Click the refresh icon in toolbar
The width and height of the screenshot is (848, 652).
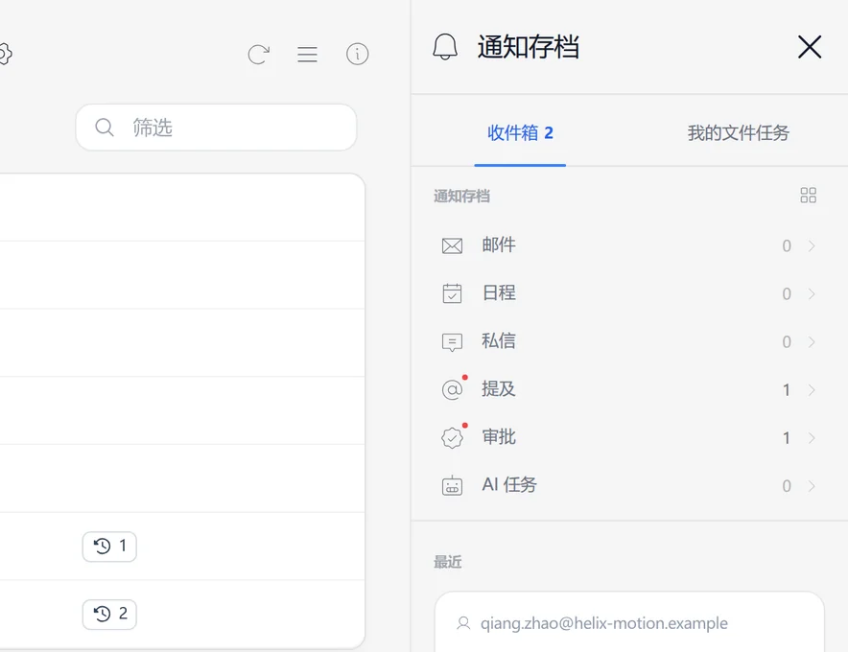pos(258,54)
